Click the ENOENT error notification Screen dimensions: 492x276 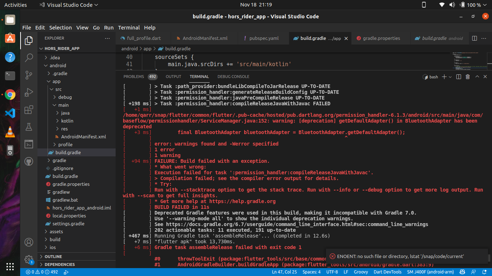coord(407,257)
